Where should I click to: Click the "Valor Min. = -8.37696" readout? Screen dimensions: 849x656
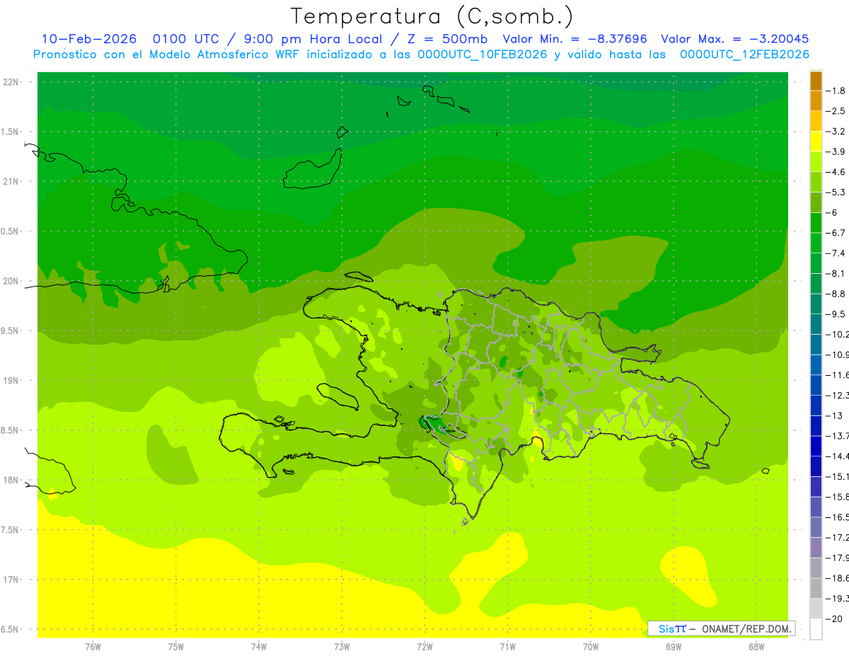[x=574, y=39]
